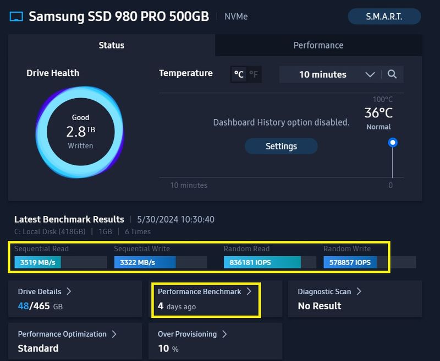Click the 'No Result' diagnostic status text

tap(320, 306)
